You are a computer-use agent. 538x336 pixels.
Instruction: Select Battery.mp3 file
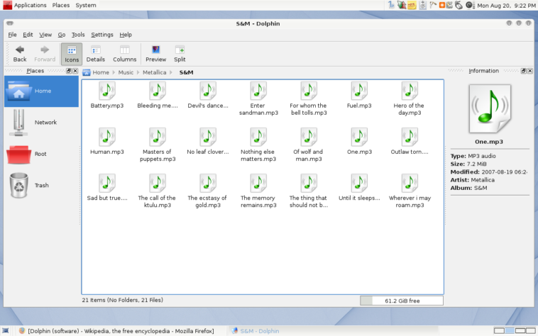click(107, 95)
